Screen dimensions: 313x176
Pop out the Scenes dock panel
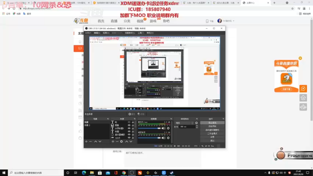[x=108, y=119]
